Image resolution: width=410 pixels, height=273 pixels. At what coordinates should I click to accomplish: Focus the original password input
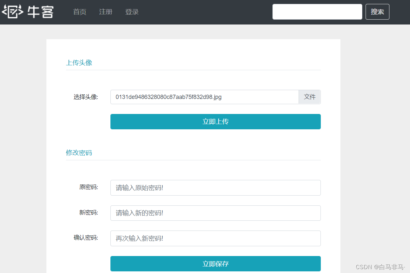(215, 188)
